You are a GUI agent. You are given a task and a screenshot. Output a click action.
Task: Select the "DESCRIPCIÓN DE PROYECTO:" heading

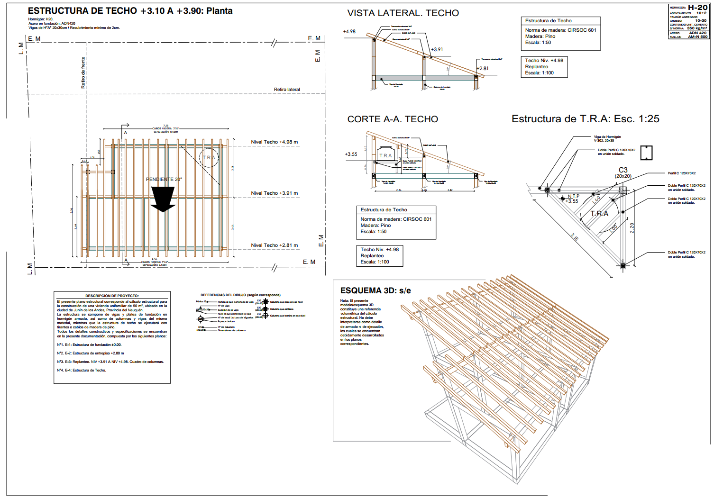tap(112, 296)
